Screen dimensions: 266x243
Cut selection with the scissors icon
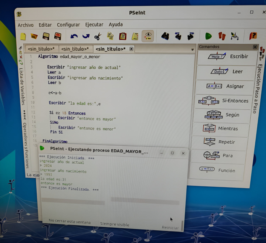pyautogui.click(x=98, y=36)
